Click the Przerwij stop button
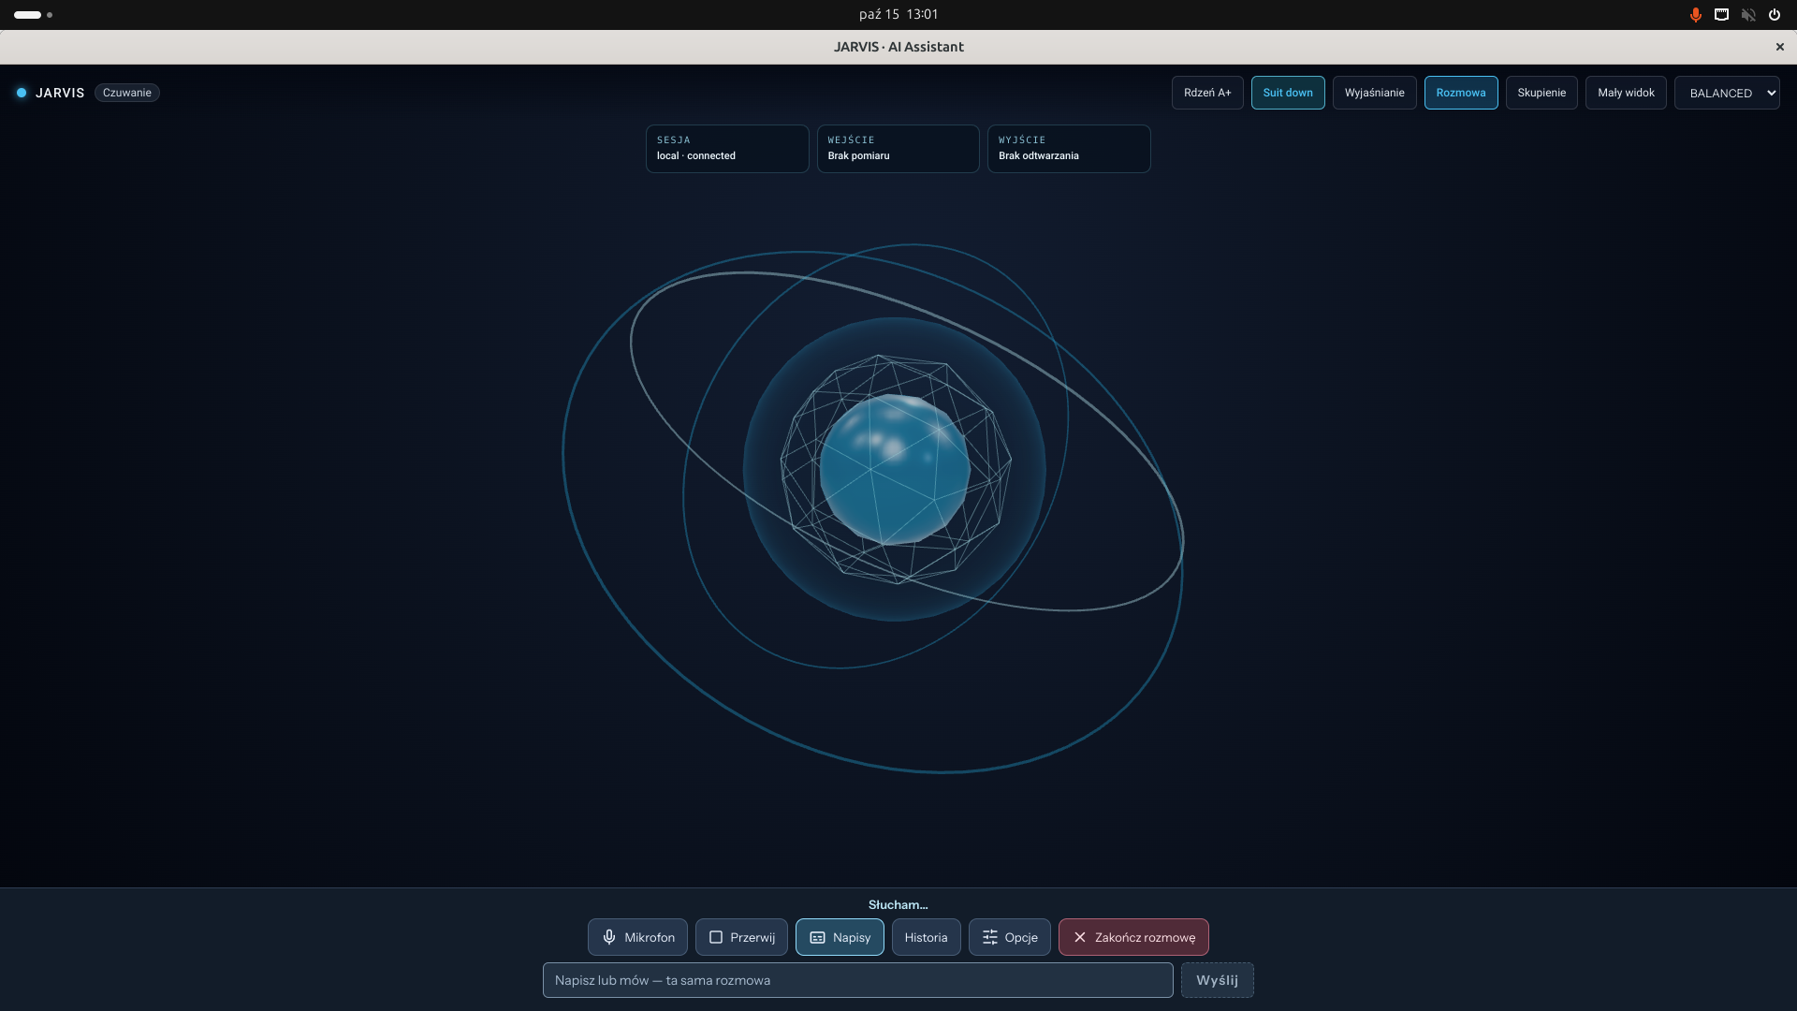 click(x=741, y=937)
